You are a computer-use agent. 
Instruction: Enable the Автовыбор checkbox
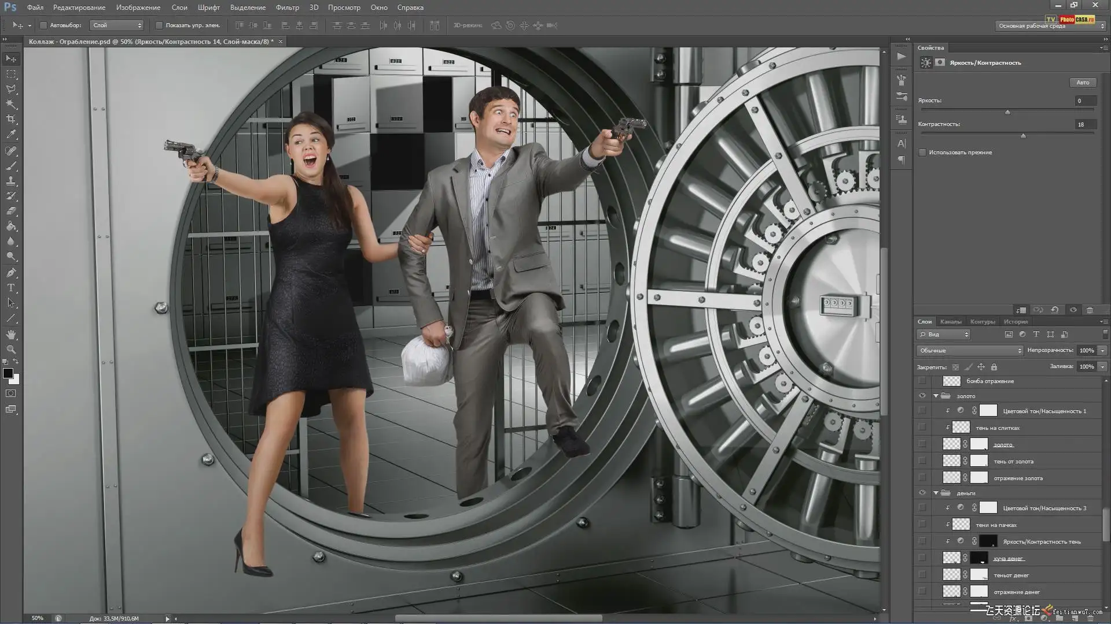point(43,25)
